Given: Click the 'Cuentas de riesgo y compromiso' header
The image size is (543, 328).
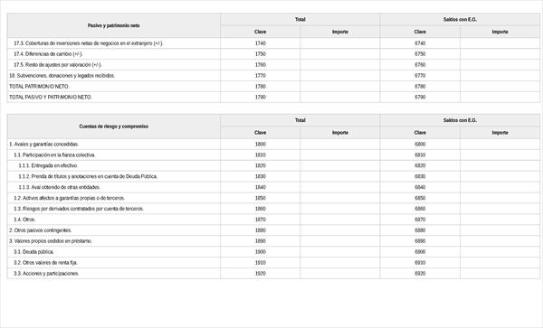Looking at the screenshot, I should tap(114, 127).
